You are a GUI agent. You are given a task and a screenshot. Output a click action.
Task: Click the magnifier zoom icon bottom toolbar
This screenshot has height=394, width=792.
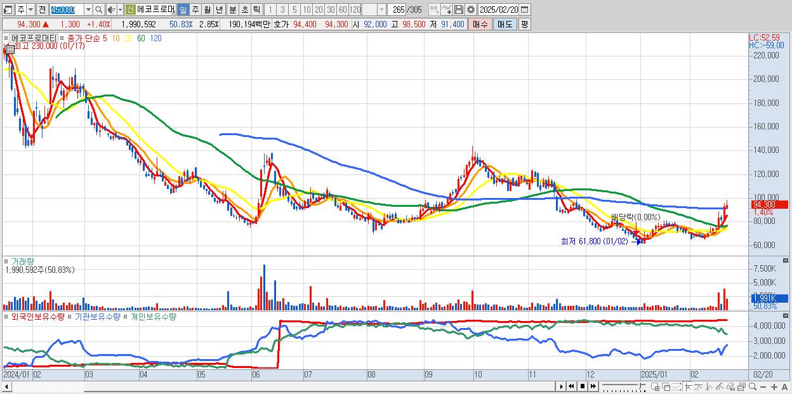click(753, 386)
